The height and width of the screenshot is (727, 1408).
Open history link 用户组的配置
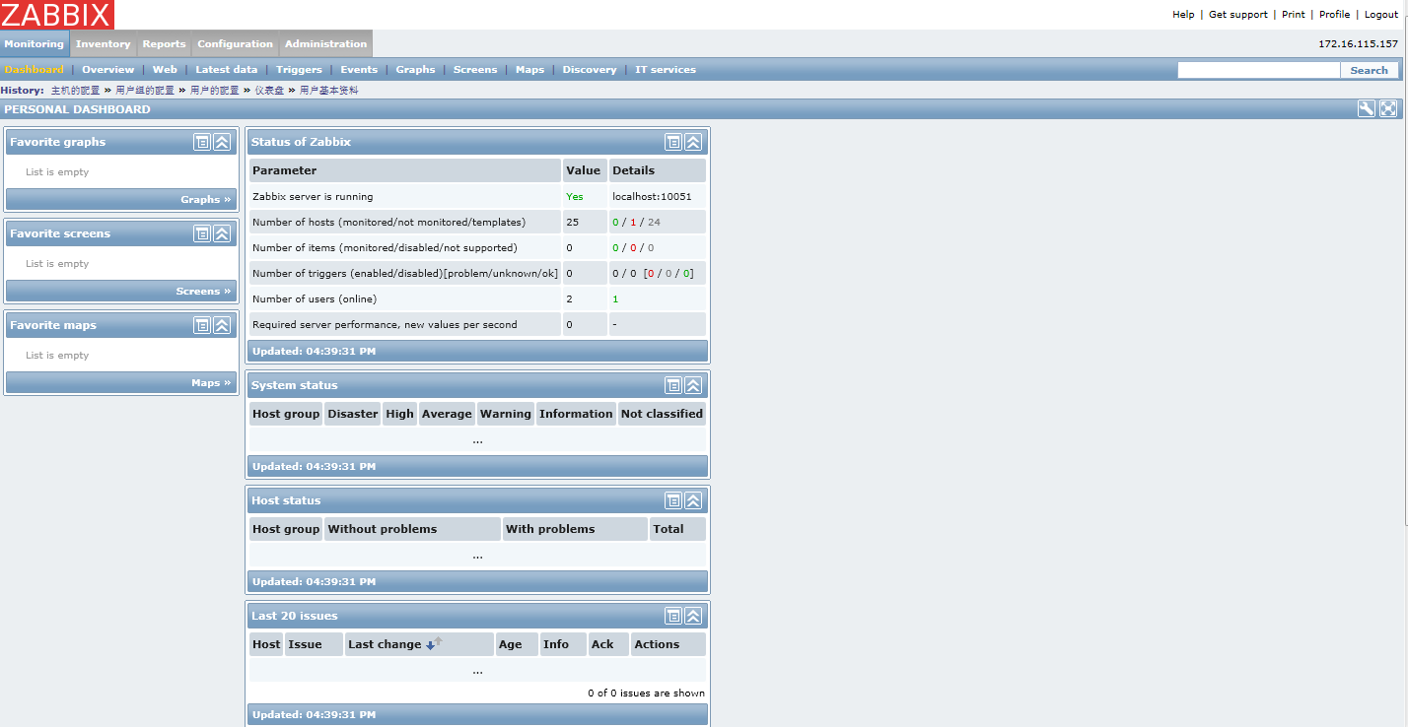[145, 90]
